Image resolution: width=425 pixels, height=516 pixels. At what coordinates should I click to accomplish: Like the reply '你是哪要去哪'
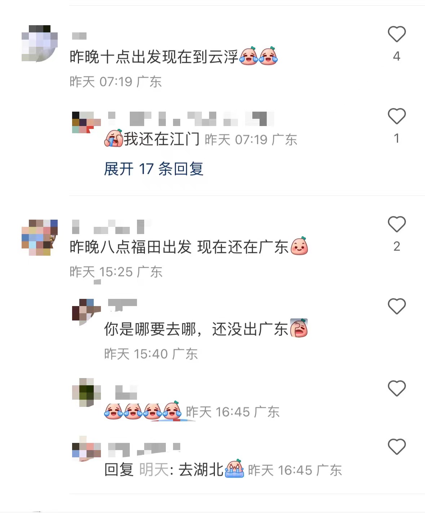[x=397, y=306]
